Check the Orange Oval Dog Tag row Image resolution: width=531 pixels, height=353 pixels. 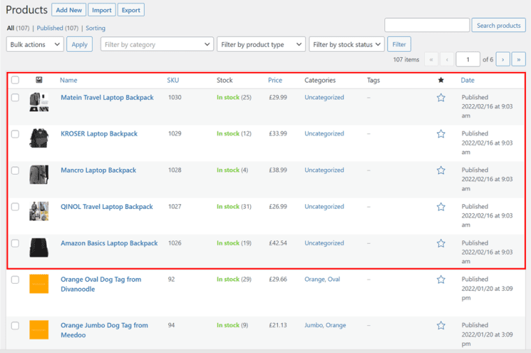[15, 280]
